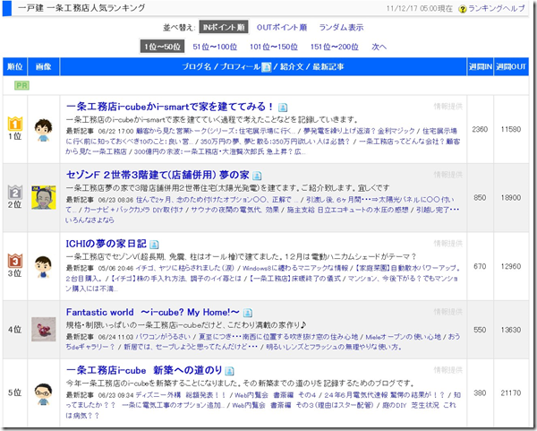Click weekly OUT value 13630
This screenshot has height=431, width=537.
click(511, 330)
